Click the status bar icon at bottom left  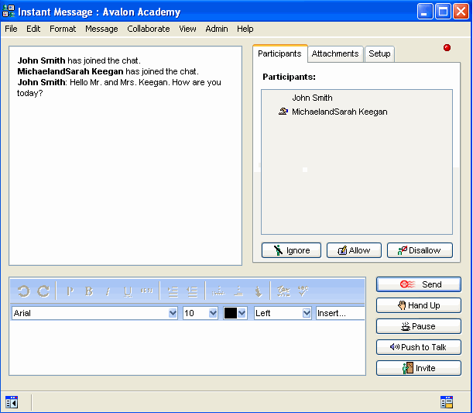(x=12, y=401)
